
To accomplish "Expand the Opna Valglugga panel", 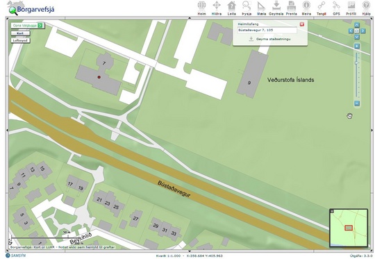I will 28,26.
